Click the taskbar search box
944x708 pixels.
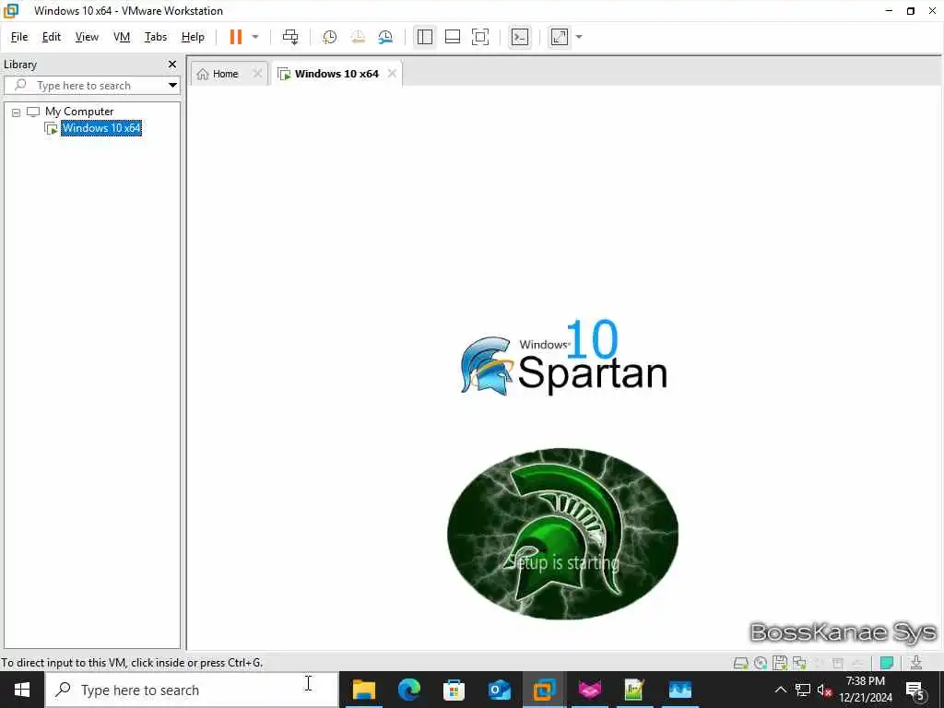pos(192,690)
